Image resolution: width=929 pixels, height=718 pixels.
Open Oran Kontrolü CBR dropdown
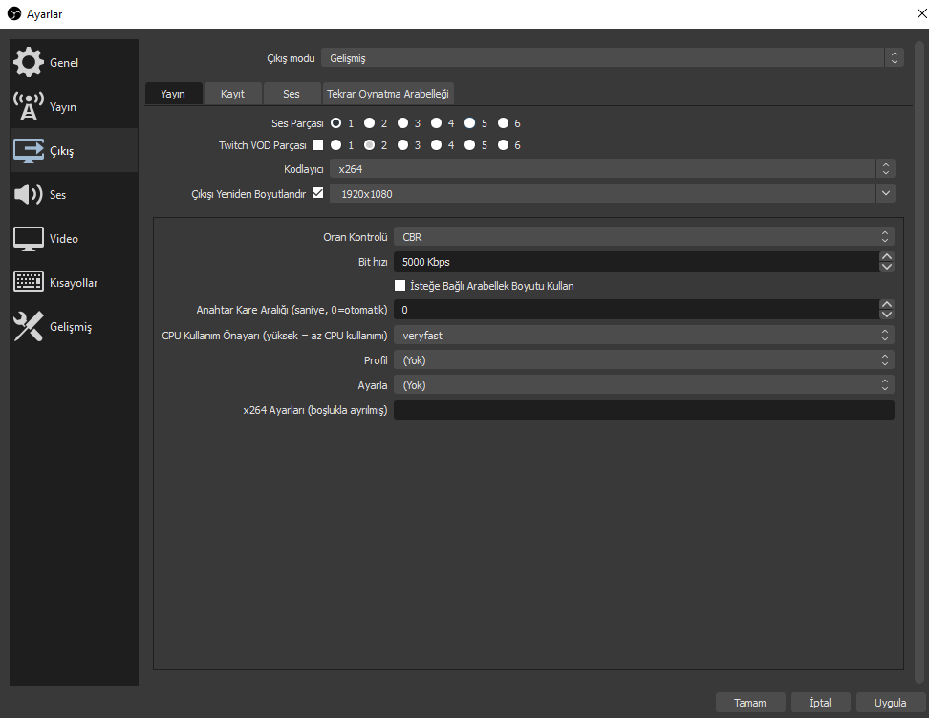pos(644,236)
